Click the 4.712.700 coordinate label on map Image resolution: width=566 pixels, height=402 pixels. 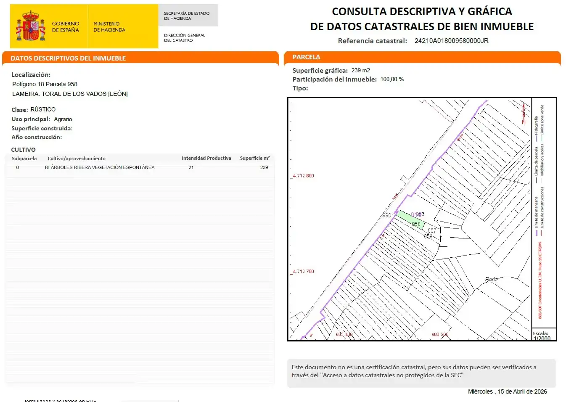click(303, 271)
